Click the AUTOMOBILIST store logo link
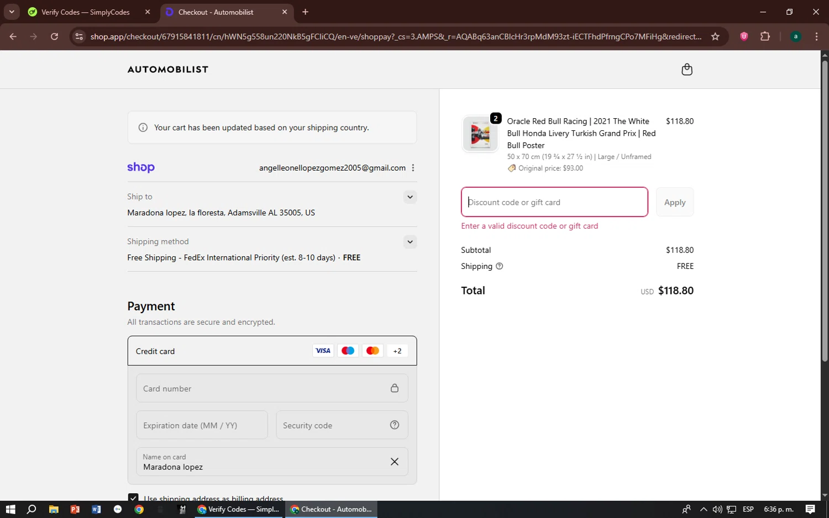Image resolution: width=829 pixels, height=518 pixels. pyautogui.click(x=168, y=70)
